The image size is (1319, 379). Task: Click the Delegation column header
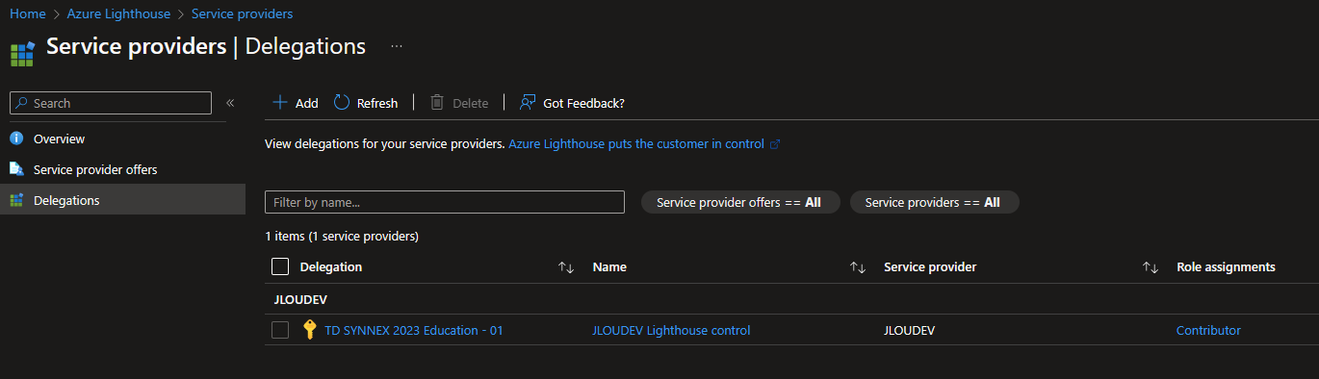coord(331,266)
